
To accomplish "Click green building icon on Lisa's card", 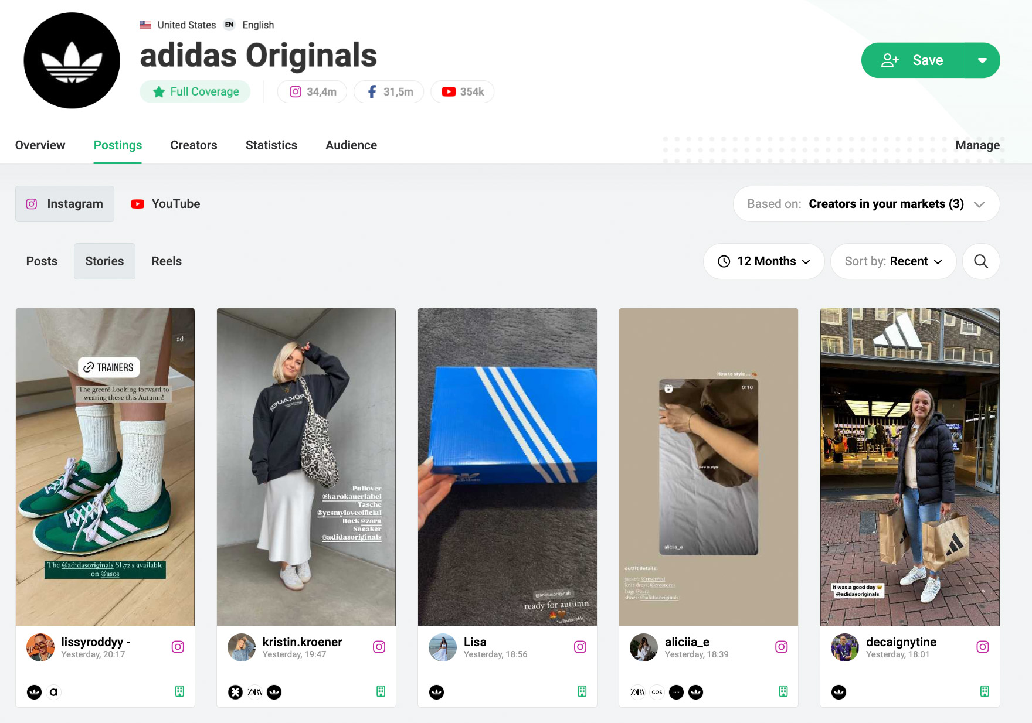I will point(582,691).
